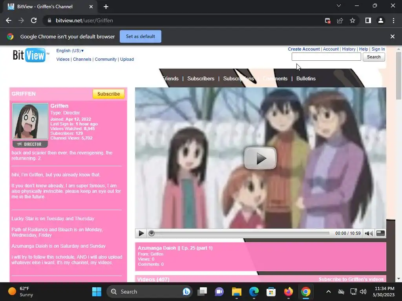Open the Chrome profile menu
Screen dimensions: 402x301
381,20
